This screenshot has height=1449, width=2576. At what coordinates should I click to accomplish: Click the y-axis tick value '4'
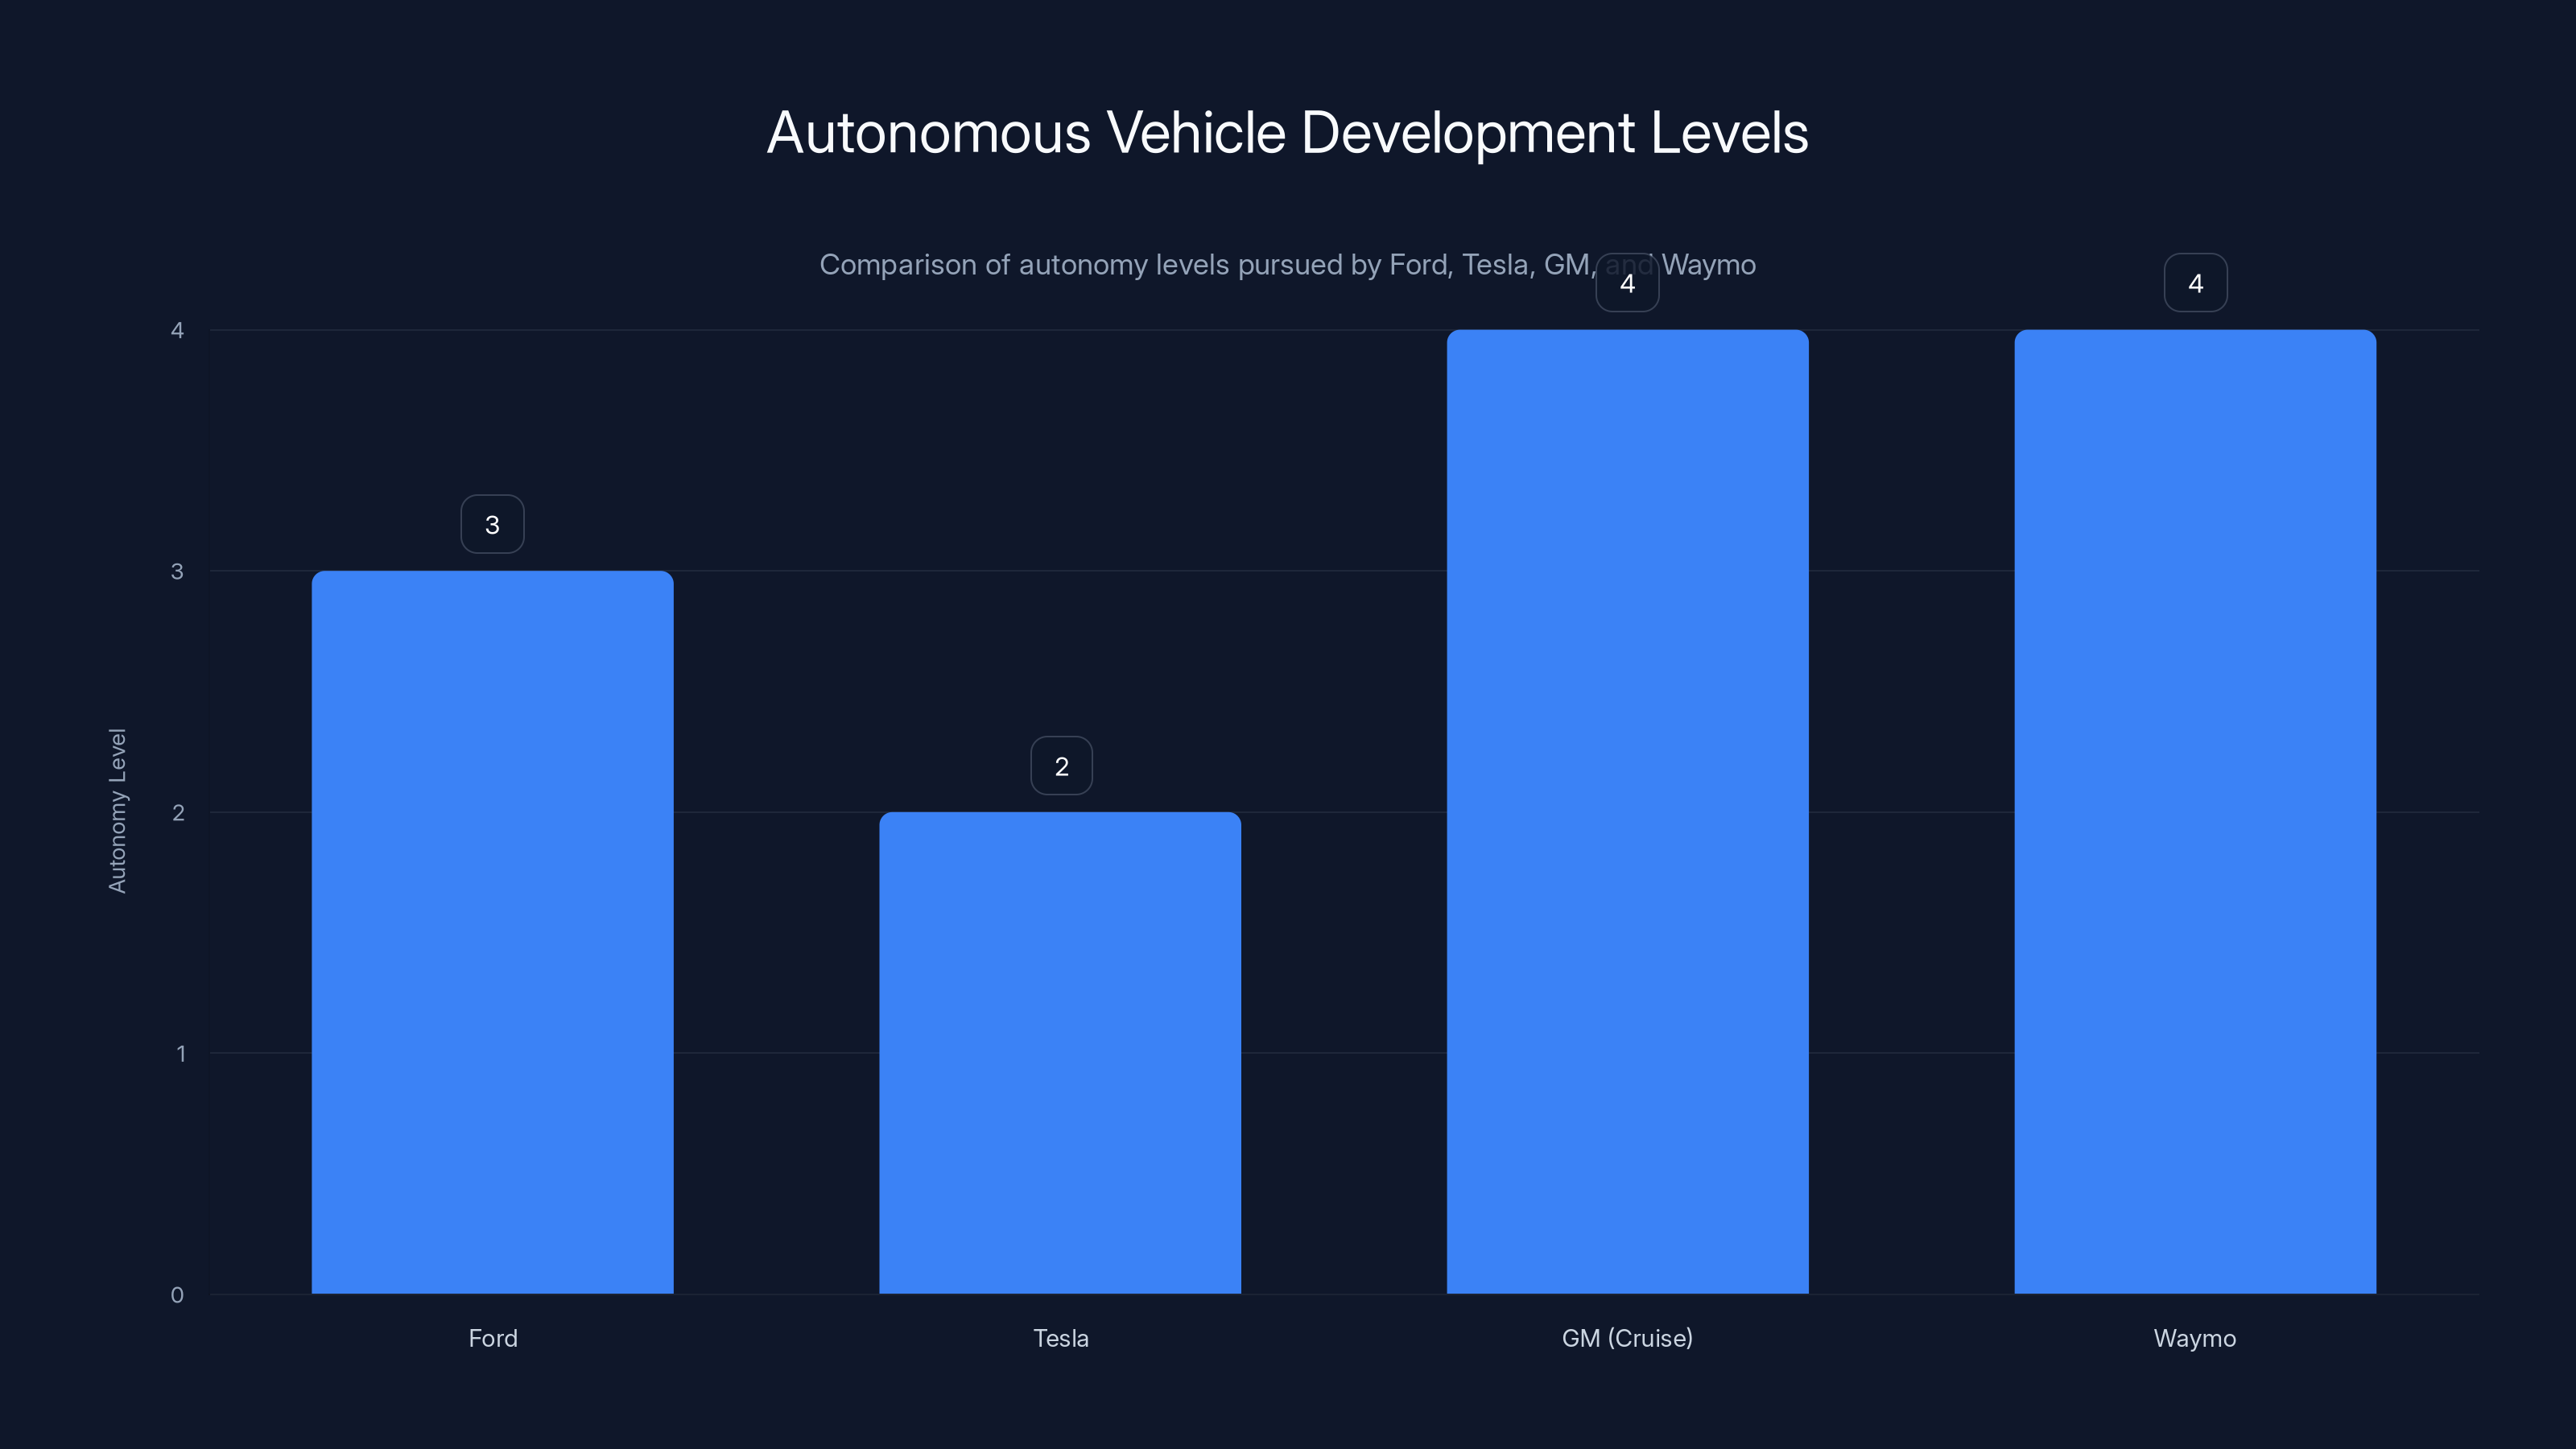pyautogui.click(x=180, y=330)
